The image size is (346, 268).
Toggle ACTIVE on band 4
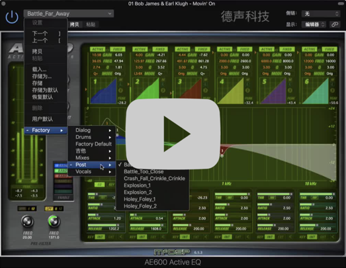[x=225, y=49]
